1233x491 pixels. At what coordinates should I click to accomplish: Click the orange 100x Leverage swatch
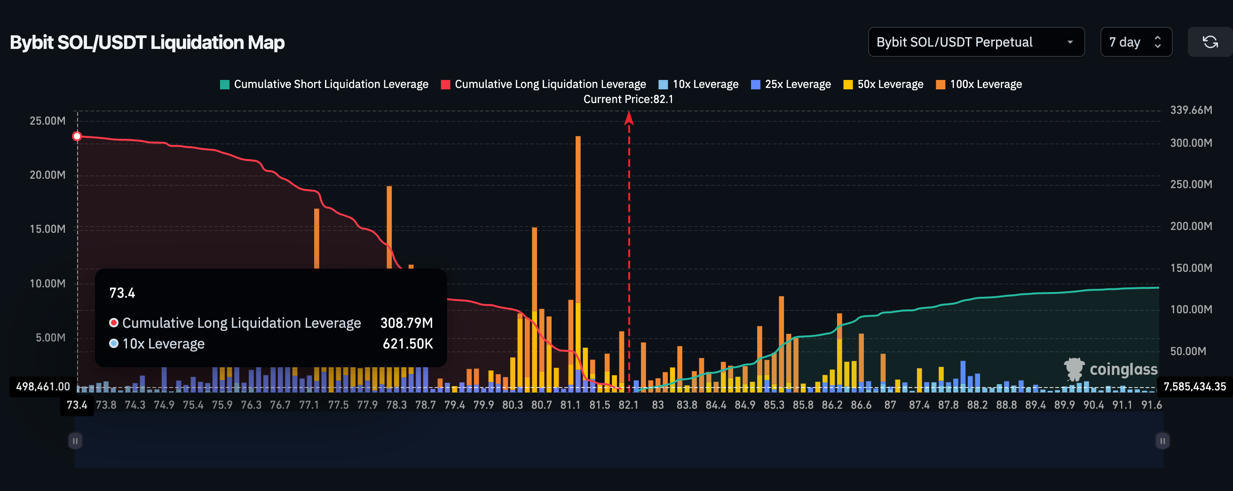940,85
